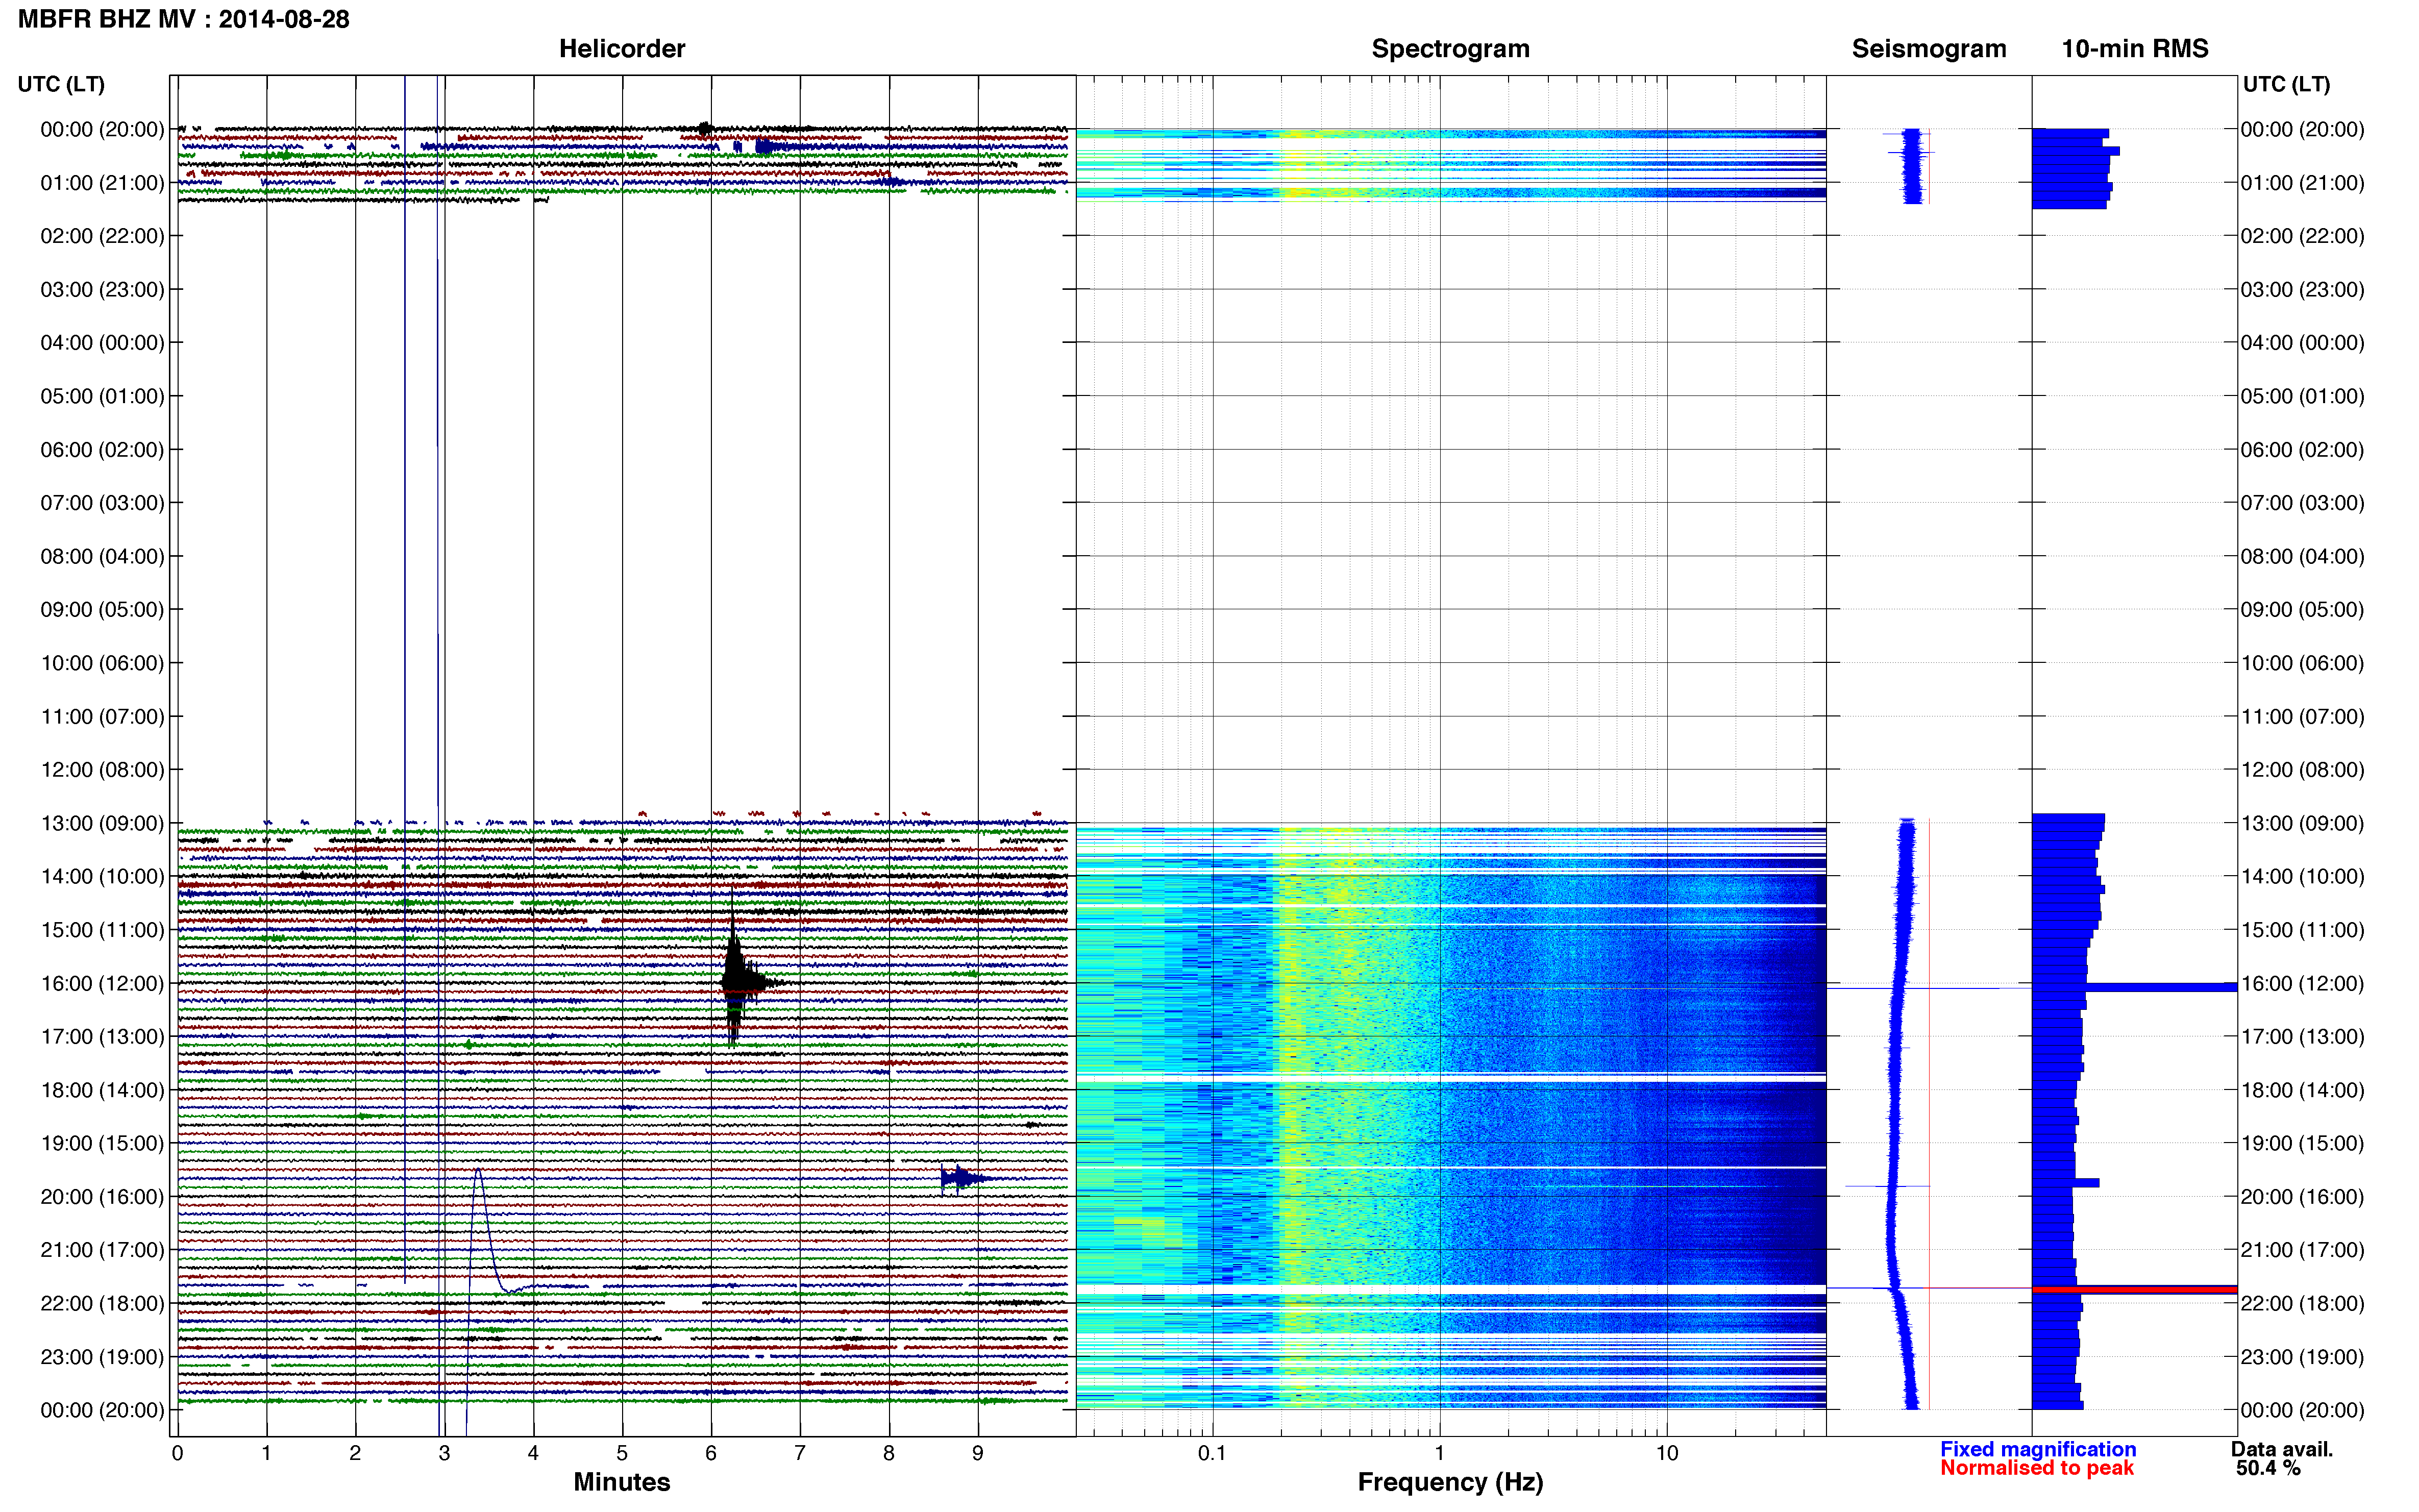
Task: Click the left '10:00 (06:00)' time label
Action: tap(102, 663)
